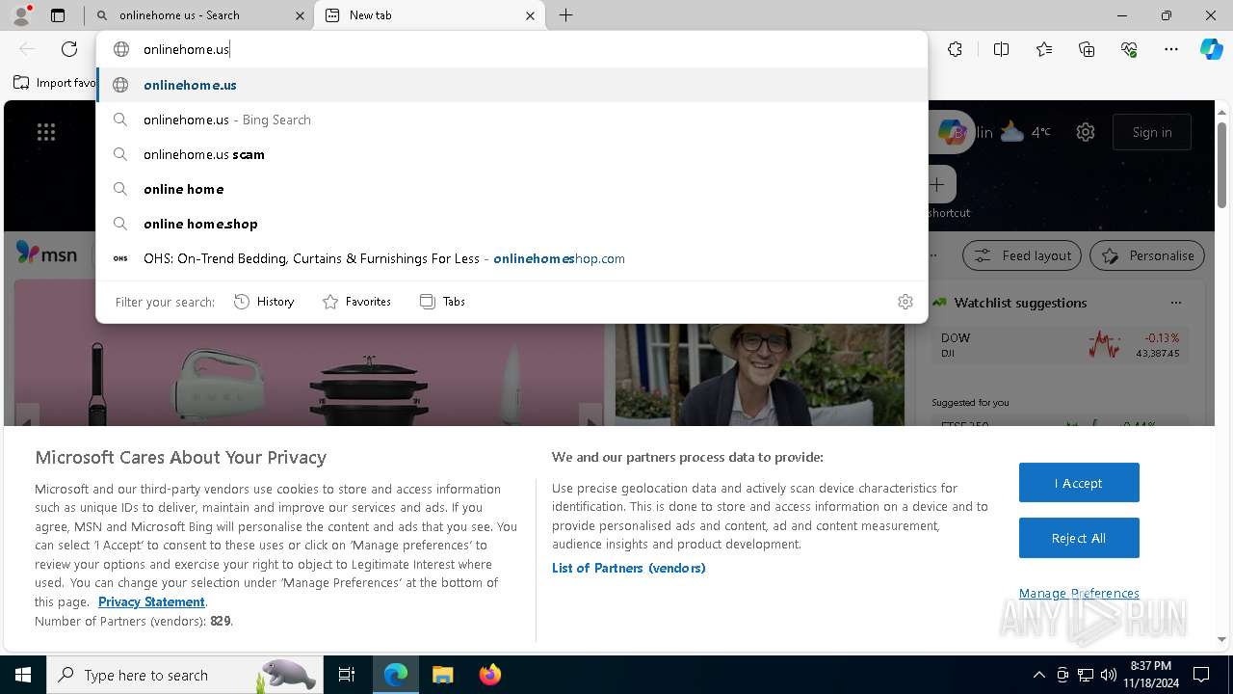
Task: Click the 'Sign in' button
Action: (x=1152, y=132)
